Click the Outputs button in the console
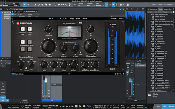The height and width of the screenshot is (109, 175). click(3, 92)
